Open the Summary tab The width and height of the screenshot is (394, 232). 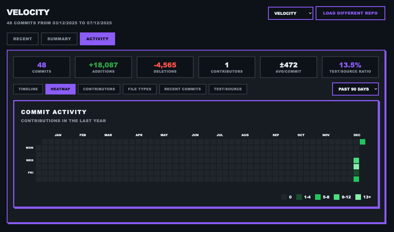pyautogui.click(x=59, y=39)
